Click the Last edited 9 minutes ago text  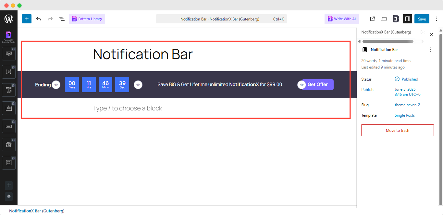point(383,67)
